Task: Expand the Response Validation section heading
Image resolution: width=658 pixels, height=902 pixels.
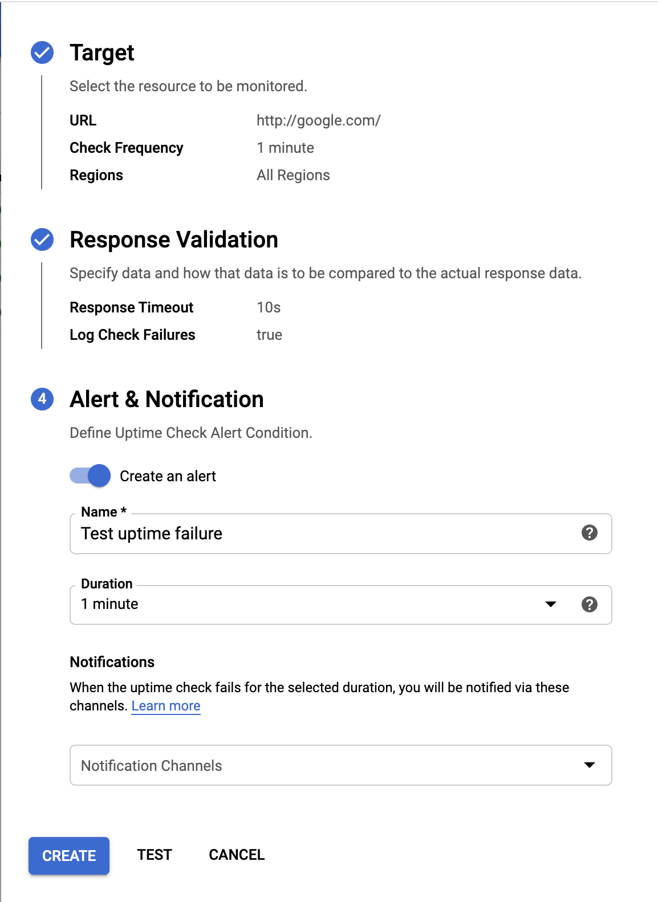Action: [x=174, y=239]
